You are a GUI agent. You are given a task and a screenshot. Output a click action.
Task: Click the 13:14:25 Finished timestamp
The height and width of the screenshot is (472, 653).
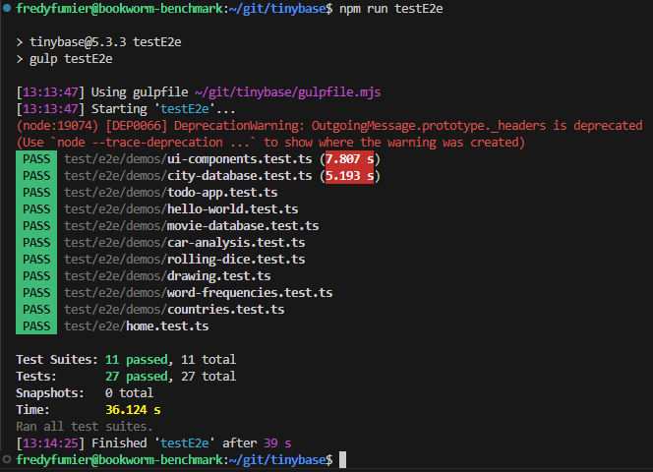[50, 442]
